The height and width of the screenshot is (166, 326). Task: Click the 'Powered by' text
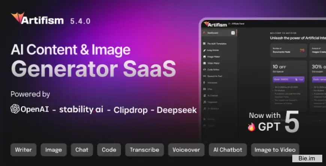[x=30, y=94]
